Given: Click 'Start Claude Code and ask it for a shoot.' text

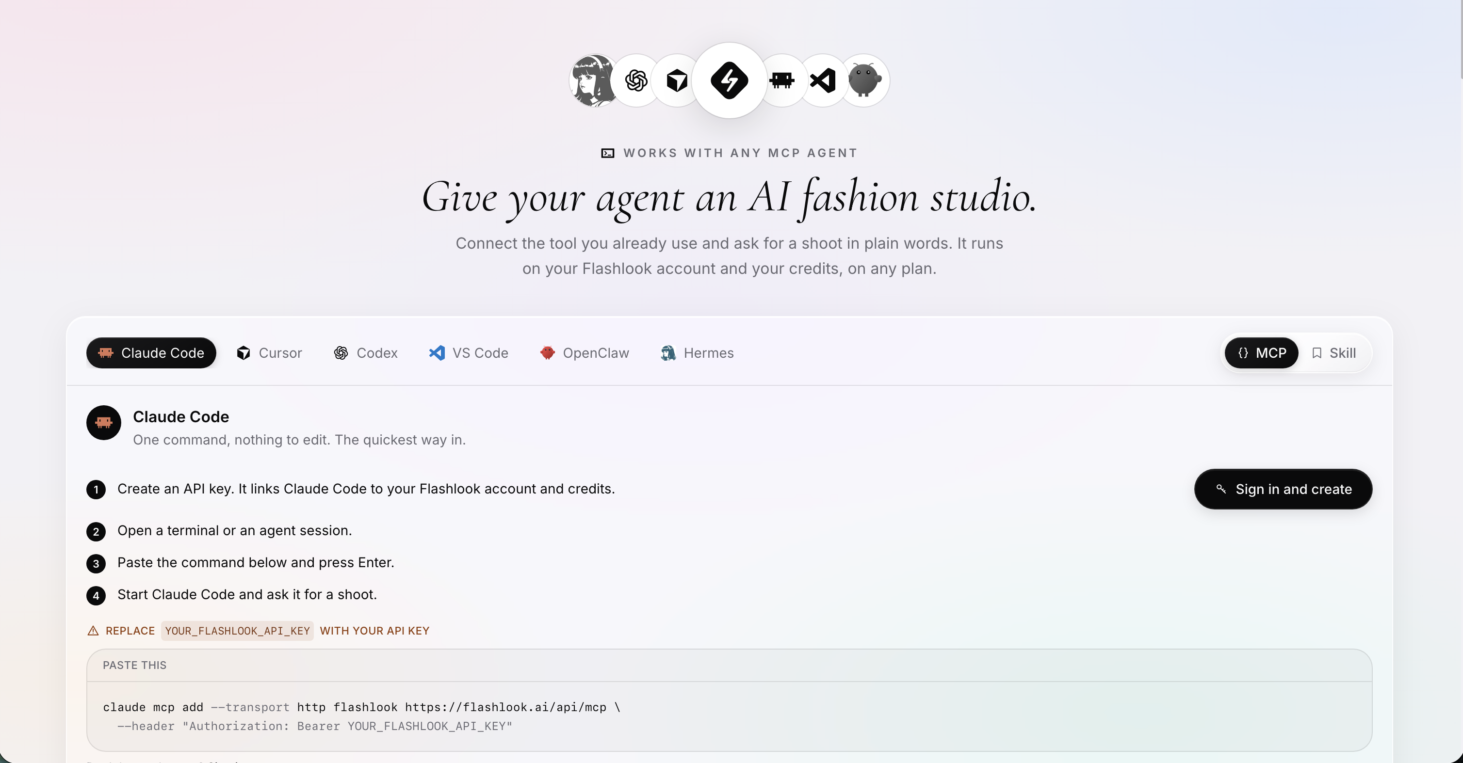Looking at the screenshot, I should point(247,594).
